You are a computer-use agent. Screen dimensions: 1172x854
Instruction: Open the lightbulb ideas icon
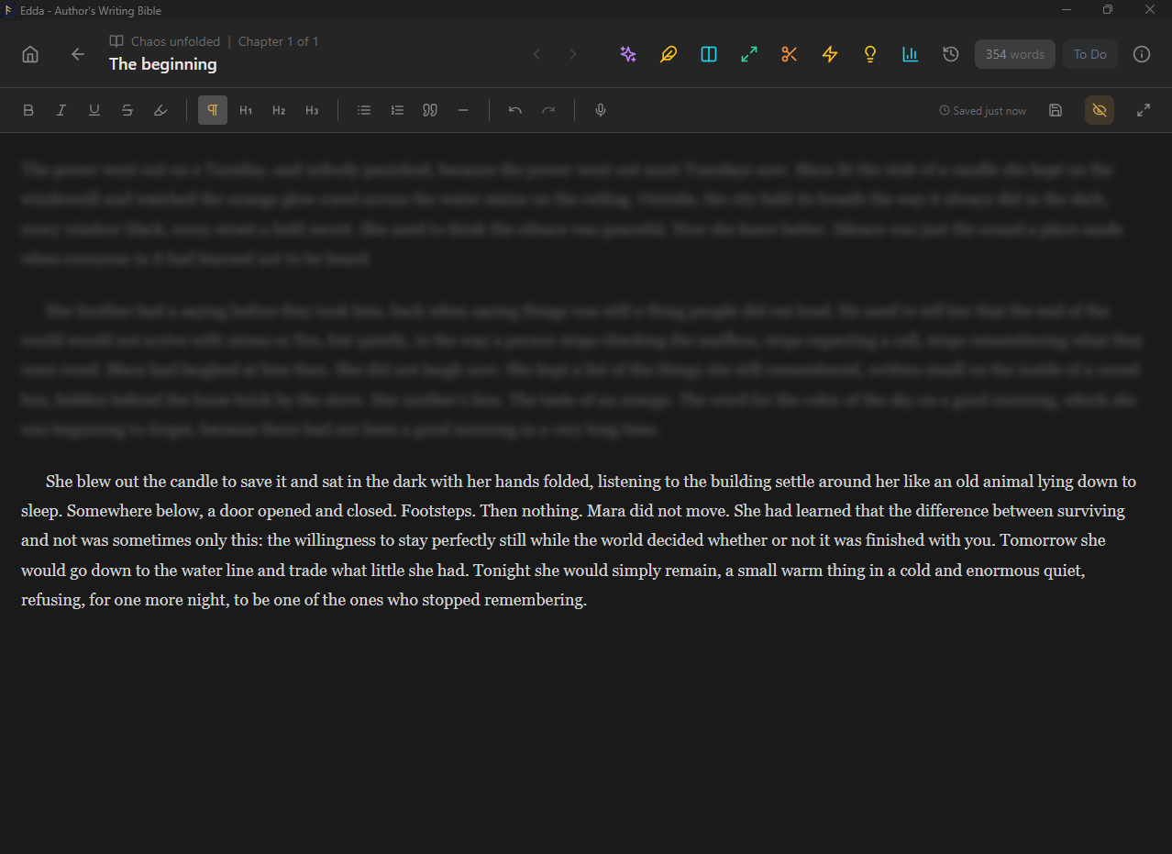[870, 54]
